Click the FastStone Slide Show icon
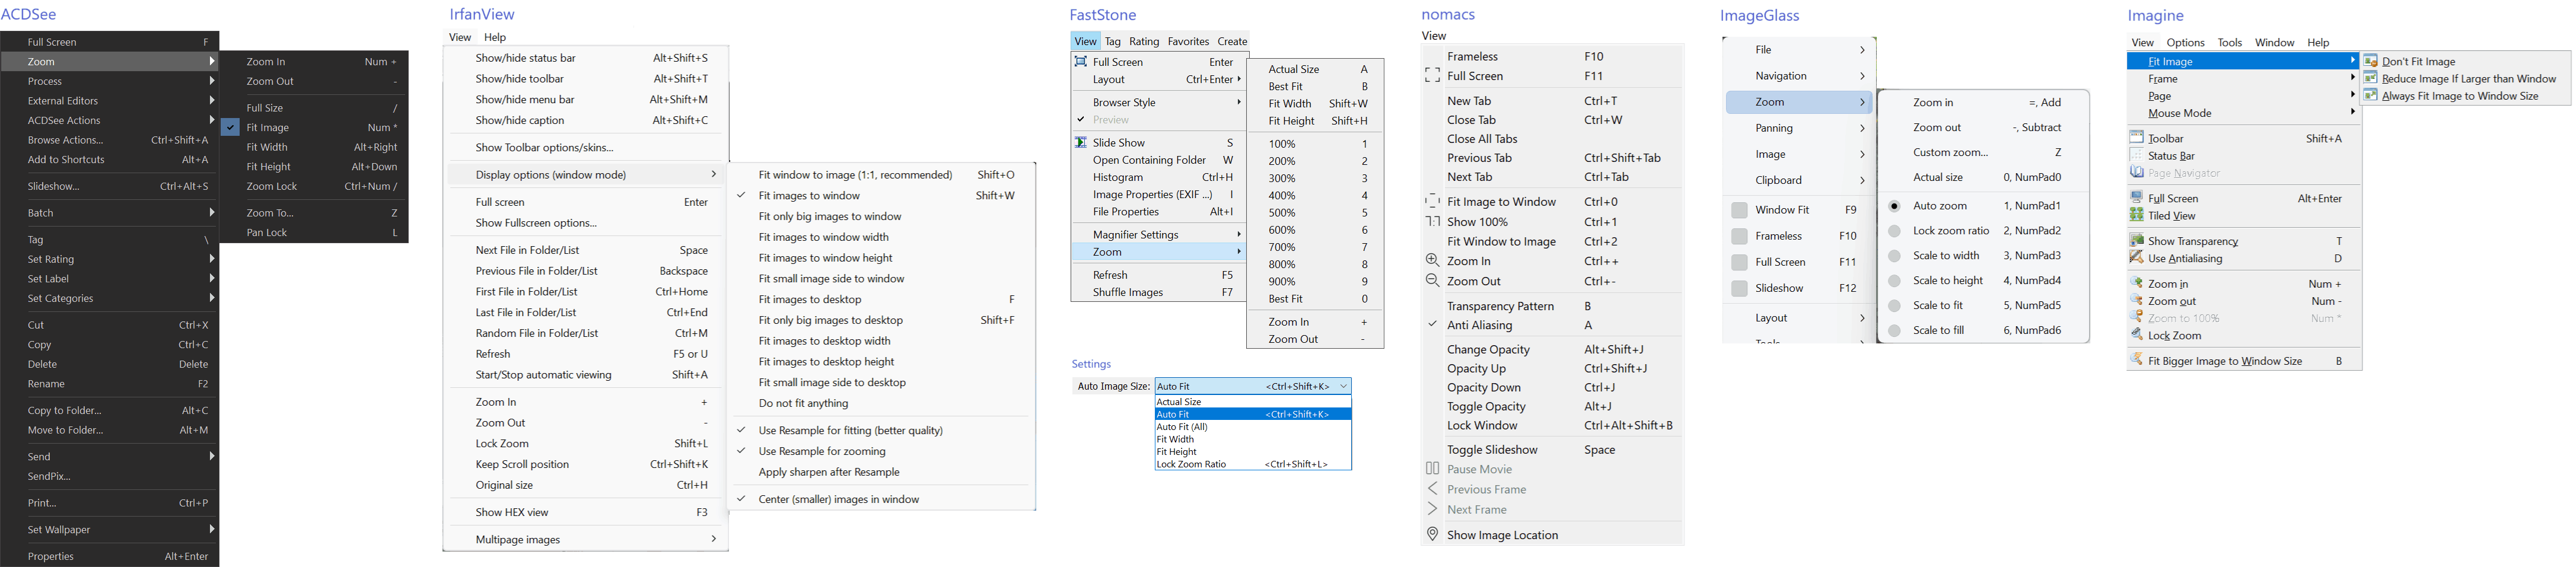Image resolution: width=2576 pixels, height=567 pixels. (x=1080, y=143)
